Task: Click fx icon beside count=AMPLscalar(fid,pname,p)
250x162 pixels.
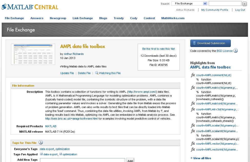Action: click(x=193, y=125)
